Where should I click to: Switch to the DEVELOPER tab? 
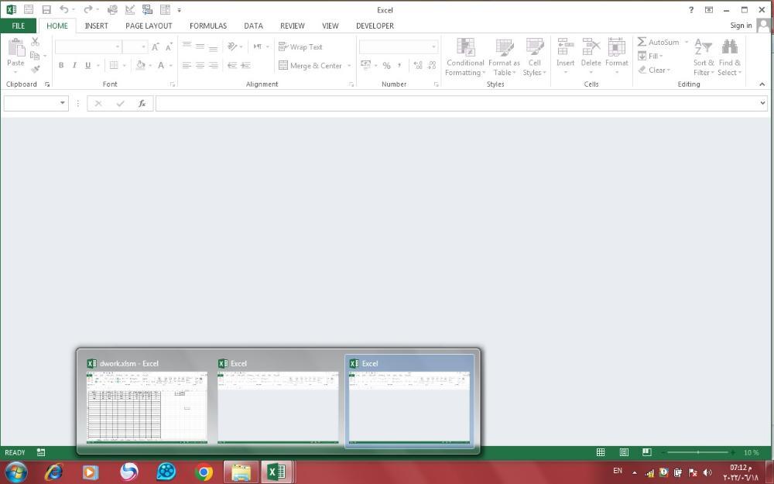375,26
